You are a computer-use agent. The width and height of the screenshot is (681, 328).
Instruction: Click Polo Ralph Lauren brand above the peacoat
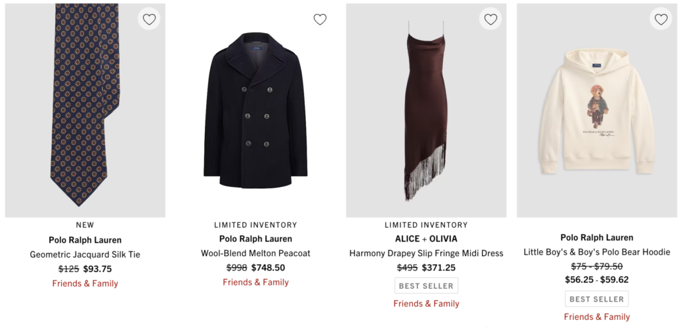coord(256,238)
